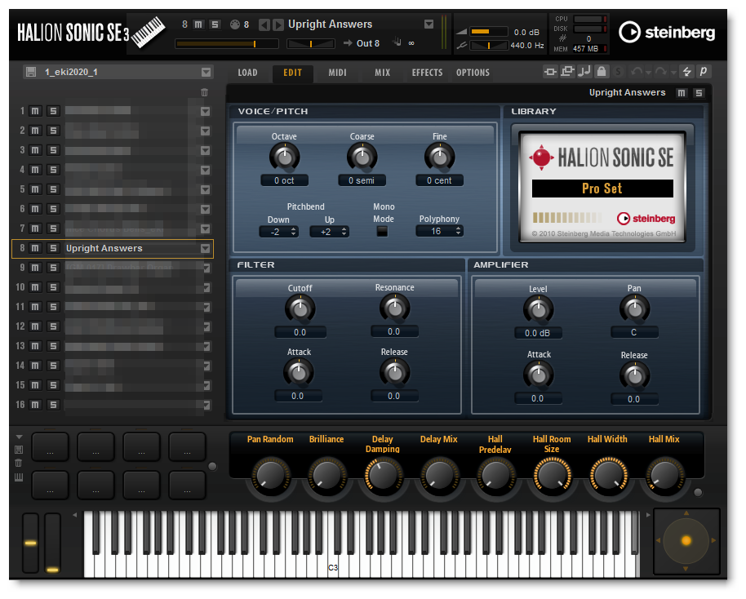Mute slot 8 in the header strip
746x599 pixels.
coord(199,24)
